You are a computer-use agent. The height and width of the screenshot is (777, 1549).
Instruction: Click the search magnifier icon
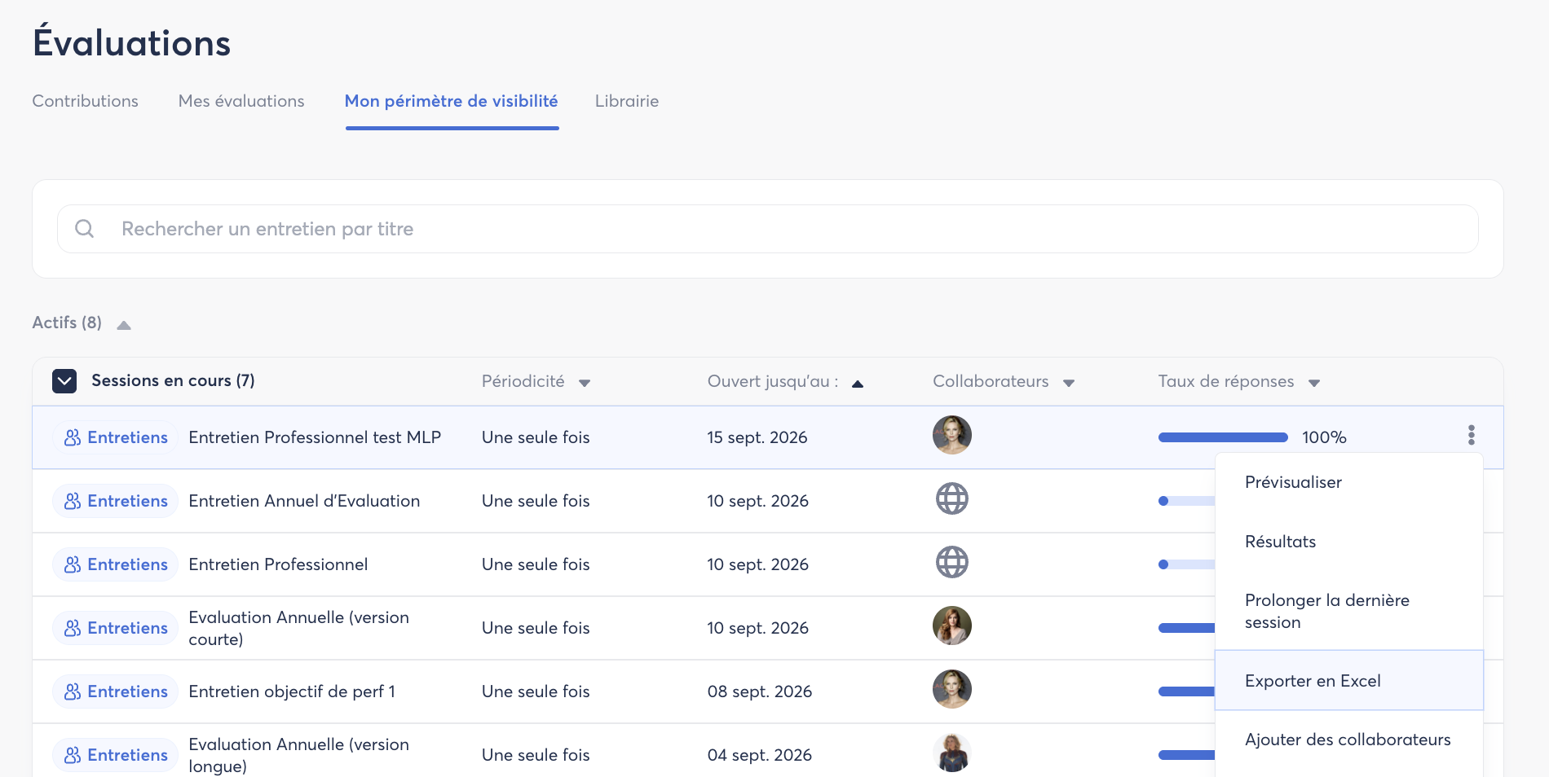(x=84, y=229)
